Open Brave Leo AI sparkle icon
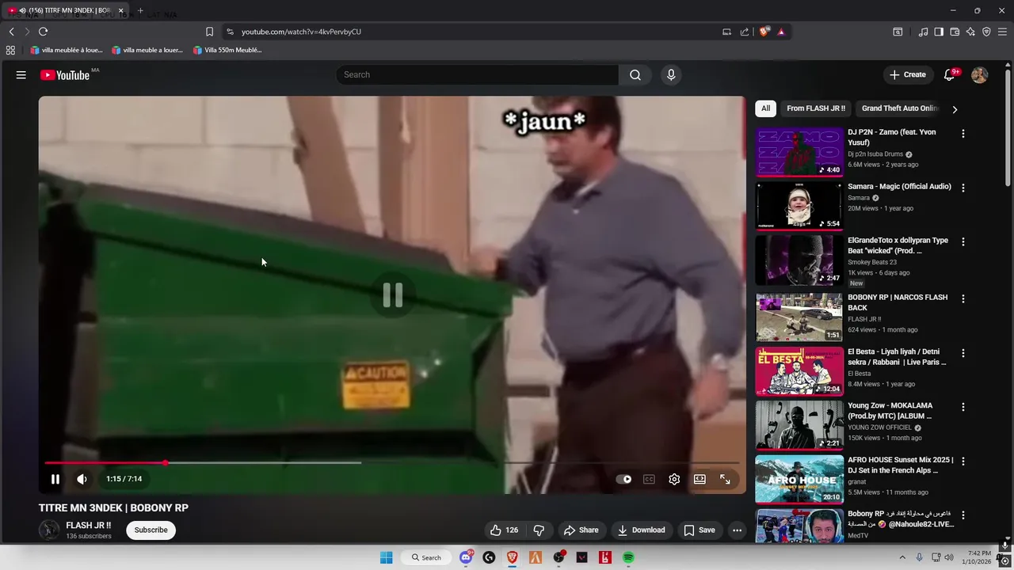The height and width of the screenshot is (570, 1014). 970,32
